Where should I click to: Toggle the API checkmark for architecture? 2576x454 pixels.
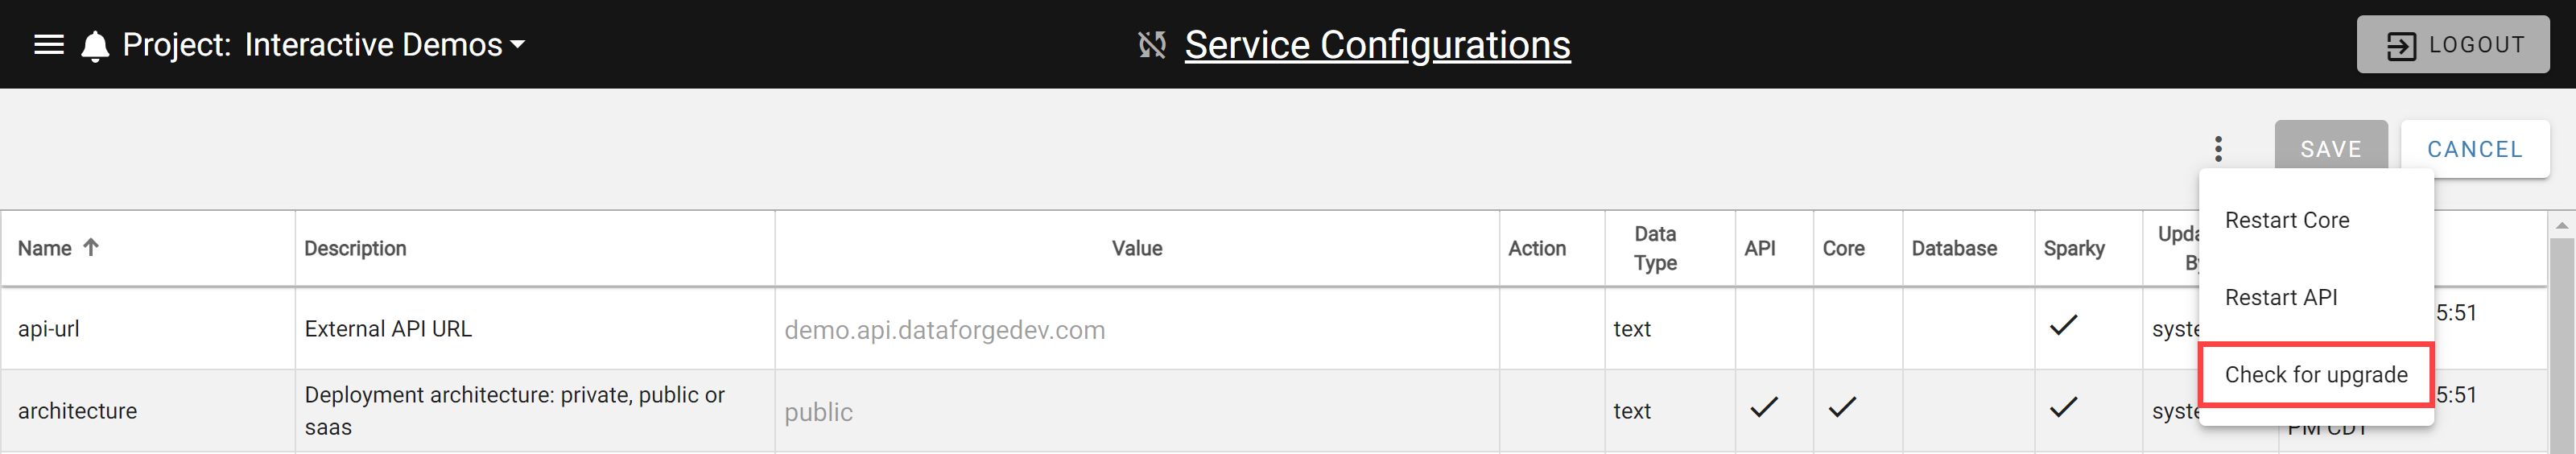pos(1764,407)
